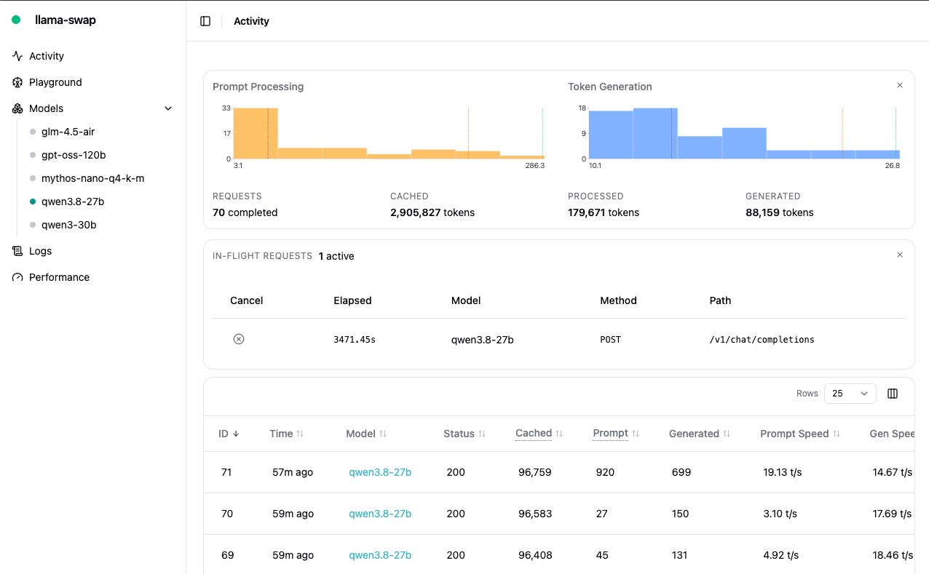Click generated value 131 in row 69
929x574 pixels.
click(680, 555)
